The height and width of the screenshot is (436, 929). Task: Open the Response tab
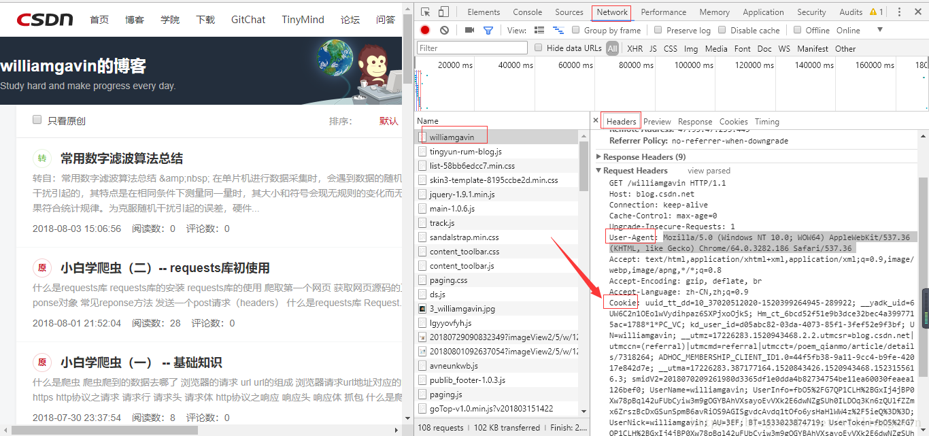[x=695, y=122]
